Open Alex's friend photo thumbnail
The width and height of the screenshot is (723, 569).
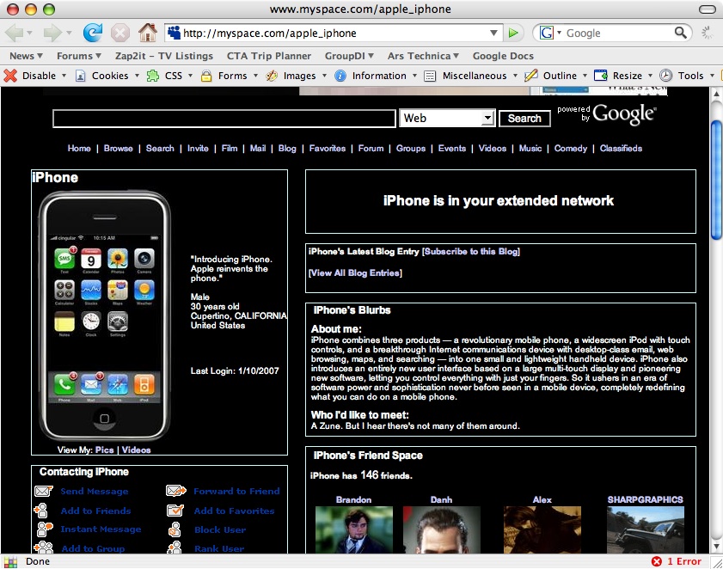[x=542, y=529]
